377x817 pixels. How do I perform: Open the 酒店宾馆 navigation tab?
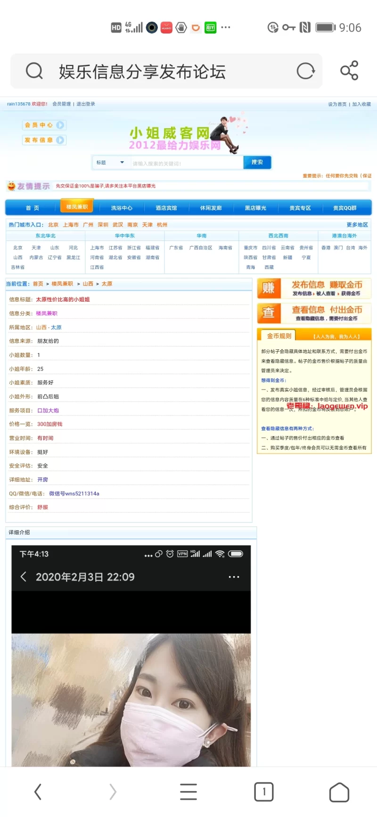(x=166, y=208)
